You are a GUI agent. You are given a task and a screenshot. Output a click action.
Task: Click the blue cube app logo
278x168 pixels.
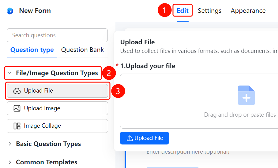(10, 11)
